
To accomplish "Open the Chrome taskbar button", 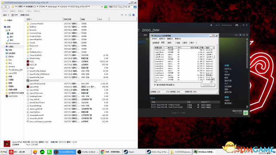I will [111, 152].
